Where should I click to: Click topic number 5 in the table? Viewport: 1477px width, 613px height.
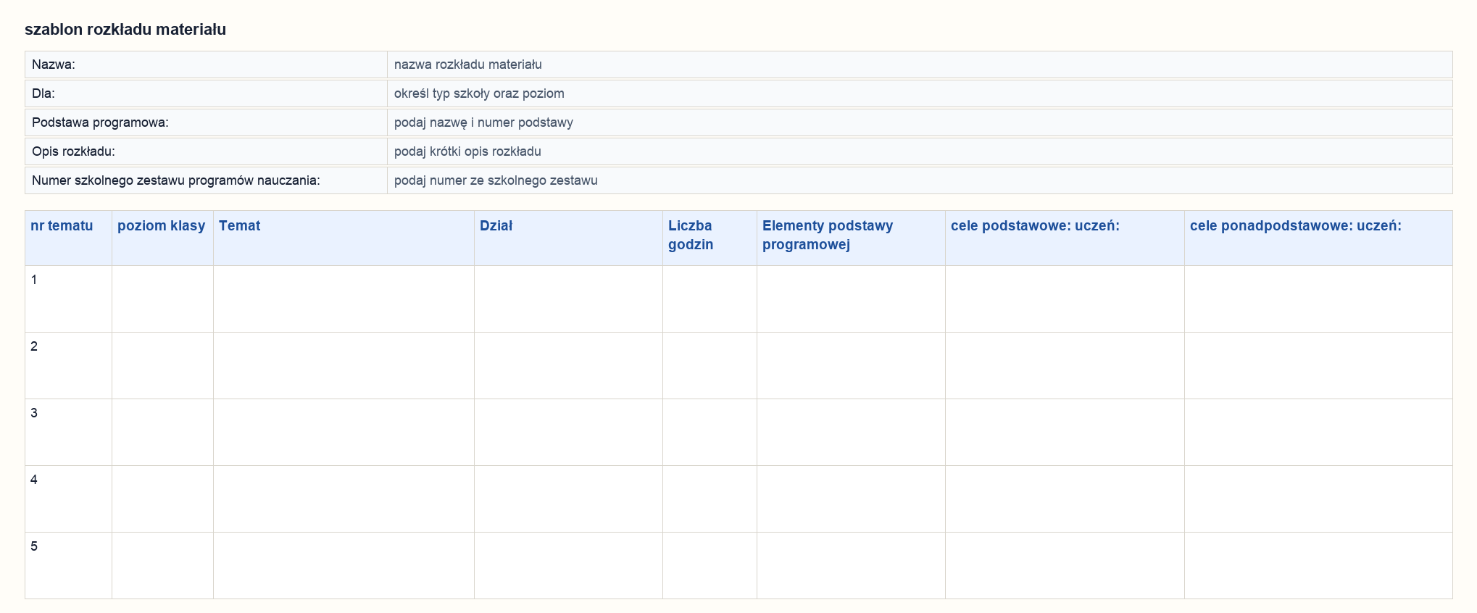(34, 546)
